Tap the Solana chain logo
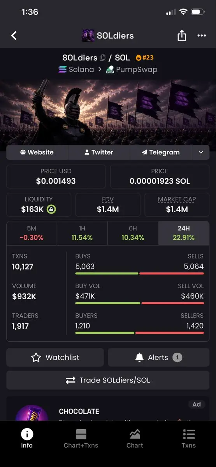The width and height of the screenshot is (216, 467). point(62,70)
